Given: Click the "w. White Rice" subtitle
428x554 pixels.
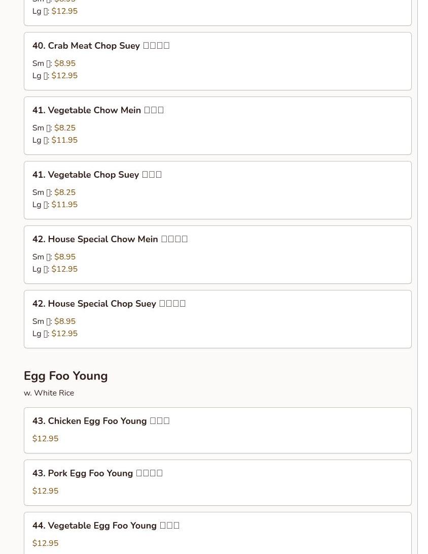Looking at the screenshot, I should point(49,393).
